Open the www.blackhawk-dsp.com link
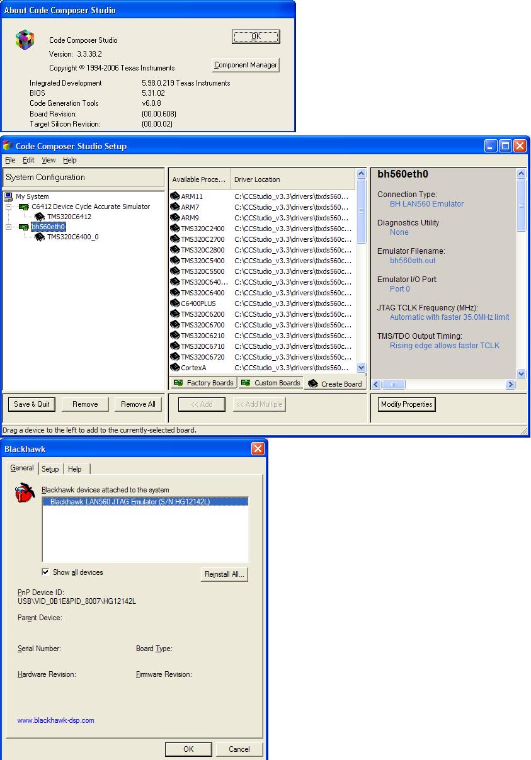This screenshot has width=531, height=760. point(56,720)
